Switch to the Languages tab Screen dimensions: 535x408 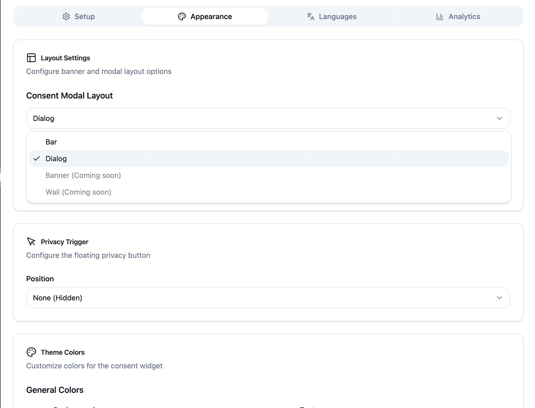[x=332, y=16]
